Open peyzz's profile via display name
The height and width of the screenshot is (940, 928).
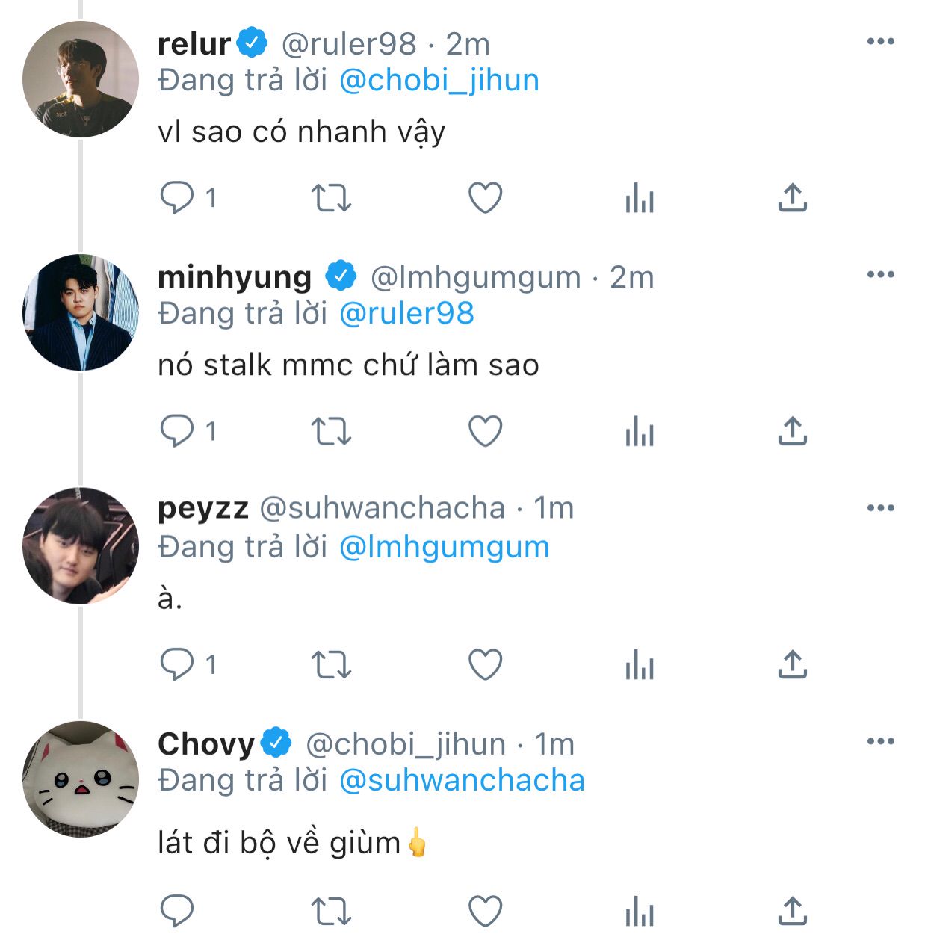[202, 508]
